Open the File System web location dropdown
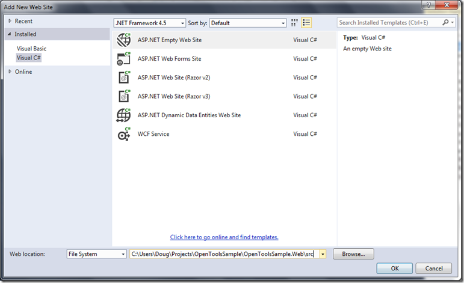 pos(97,254)
